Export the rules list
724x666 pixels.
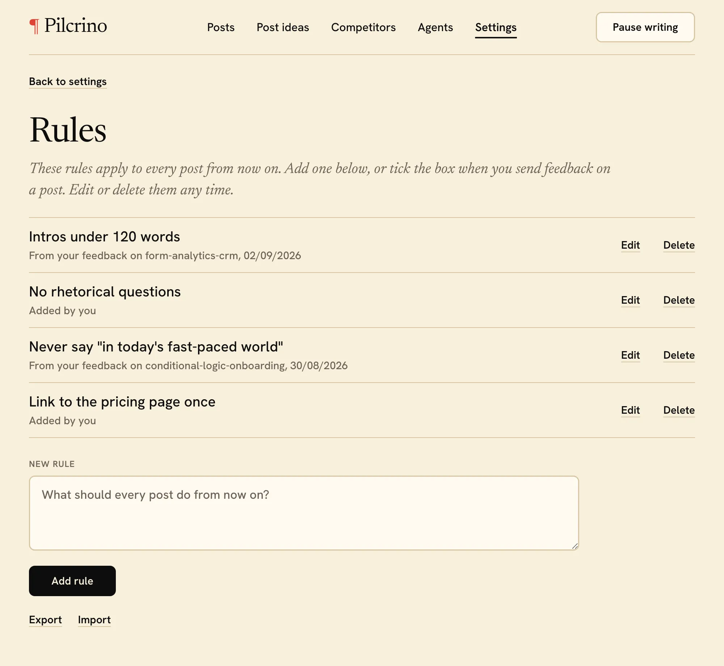click(45, 620)
